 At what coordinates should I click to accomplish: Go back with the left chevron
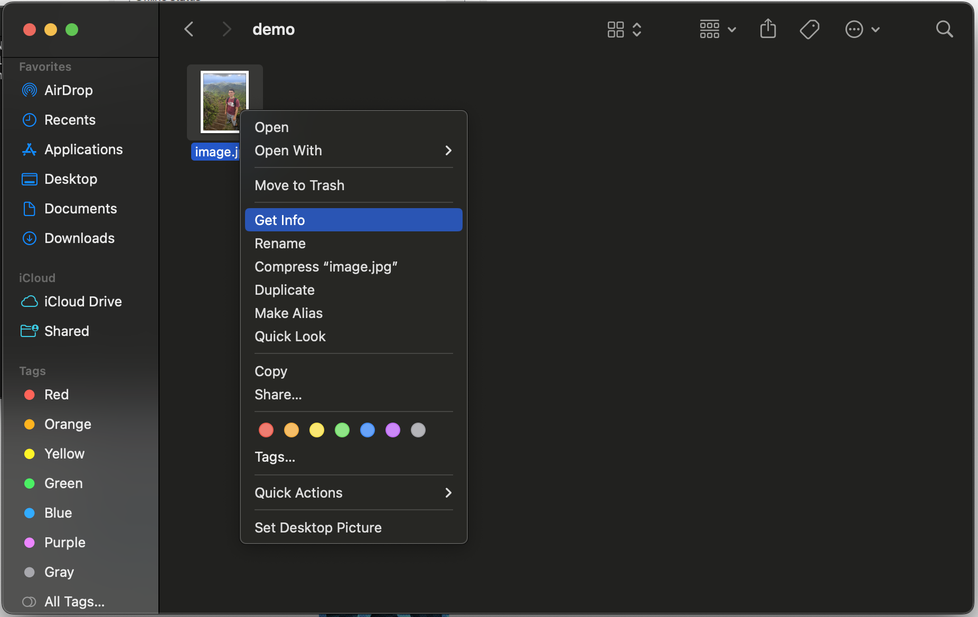[189, 29]
